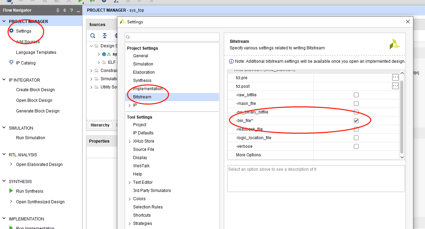Open the Elaboration settings page
The height and width of the screenshot is (229, 425).
pos(144,72)
